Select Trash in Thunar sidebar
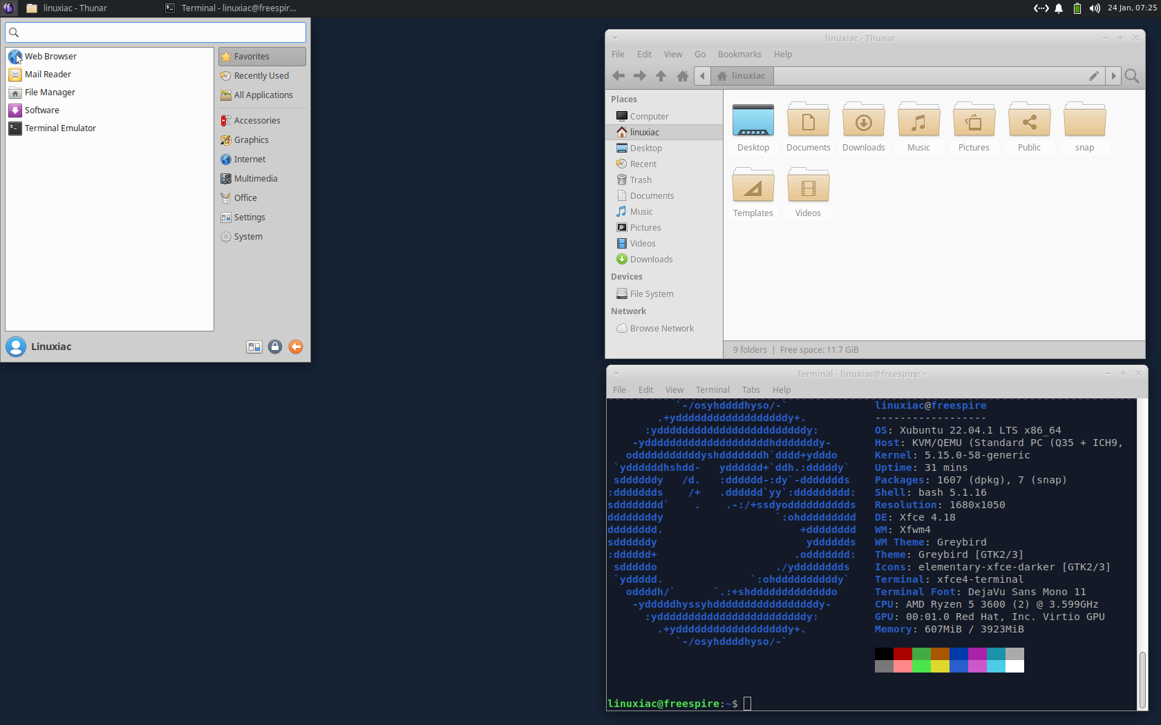The width and height of the screenshot is (1161, 725). click(664, 180)
